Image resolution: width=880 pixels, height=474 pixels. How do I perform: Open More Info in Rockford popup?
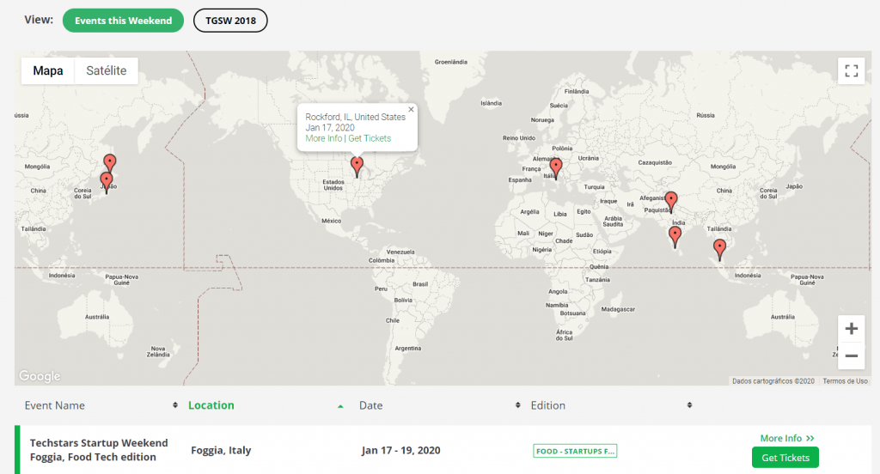(x=323, y=138)
